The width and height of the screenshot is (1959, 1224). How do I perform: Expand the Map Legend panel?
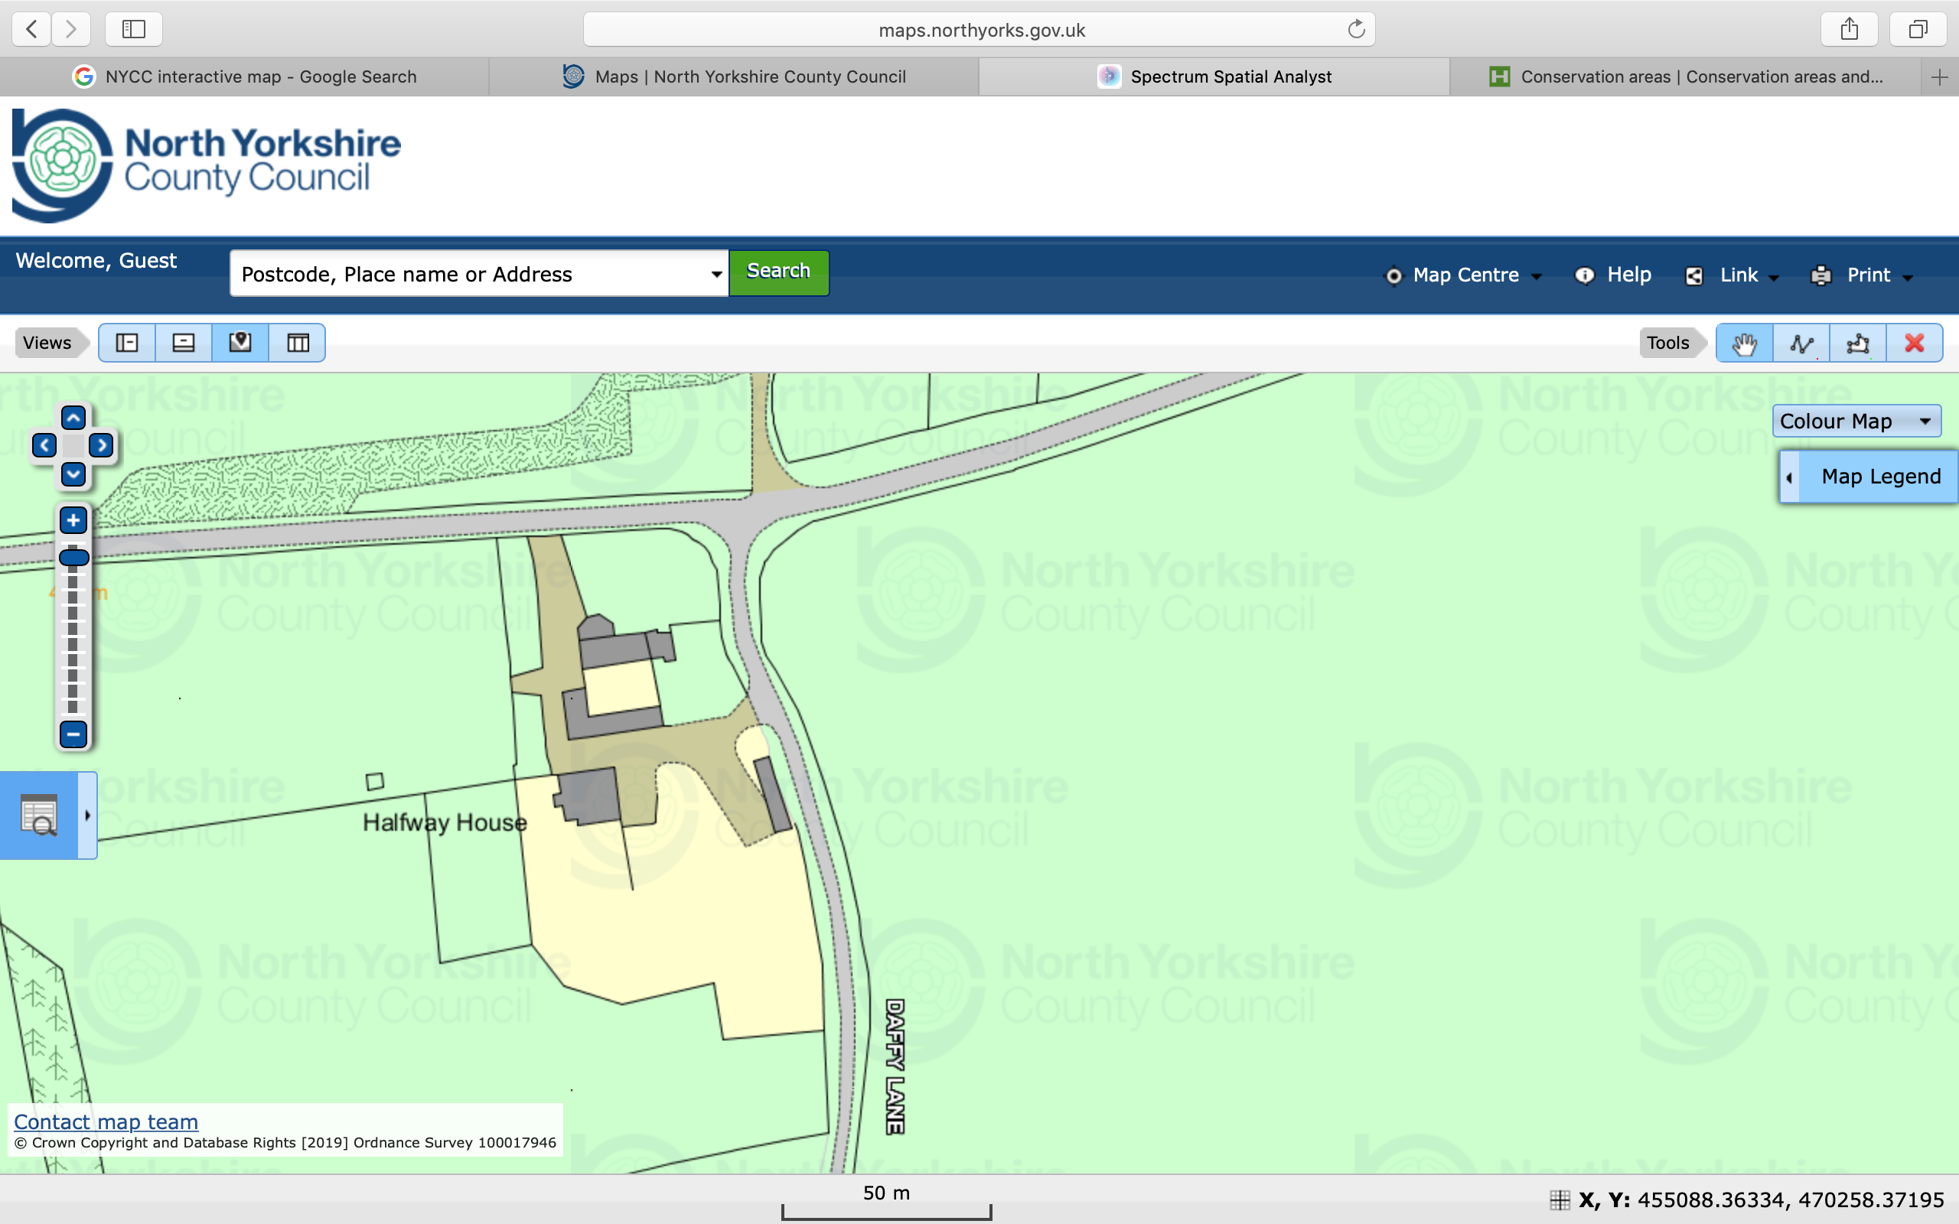[1870, 477]
